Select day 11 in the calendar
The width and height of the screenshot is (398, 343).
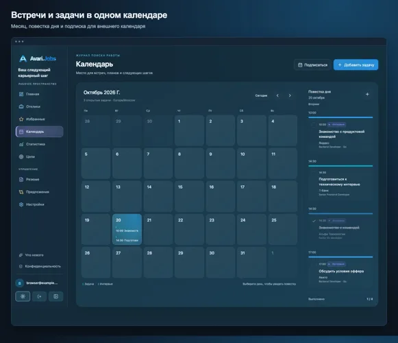click(283, 163)
